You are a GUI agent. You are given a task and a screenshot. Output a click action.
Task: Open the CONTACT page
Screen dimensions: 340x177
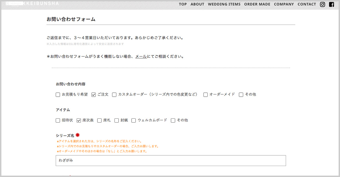pos(307,4)
